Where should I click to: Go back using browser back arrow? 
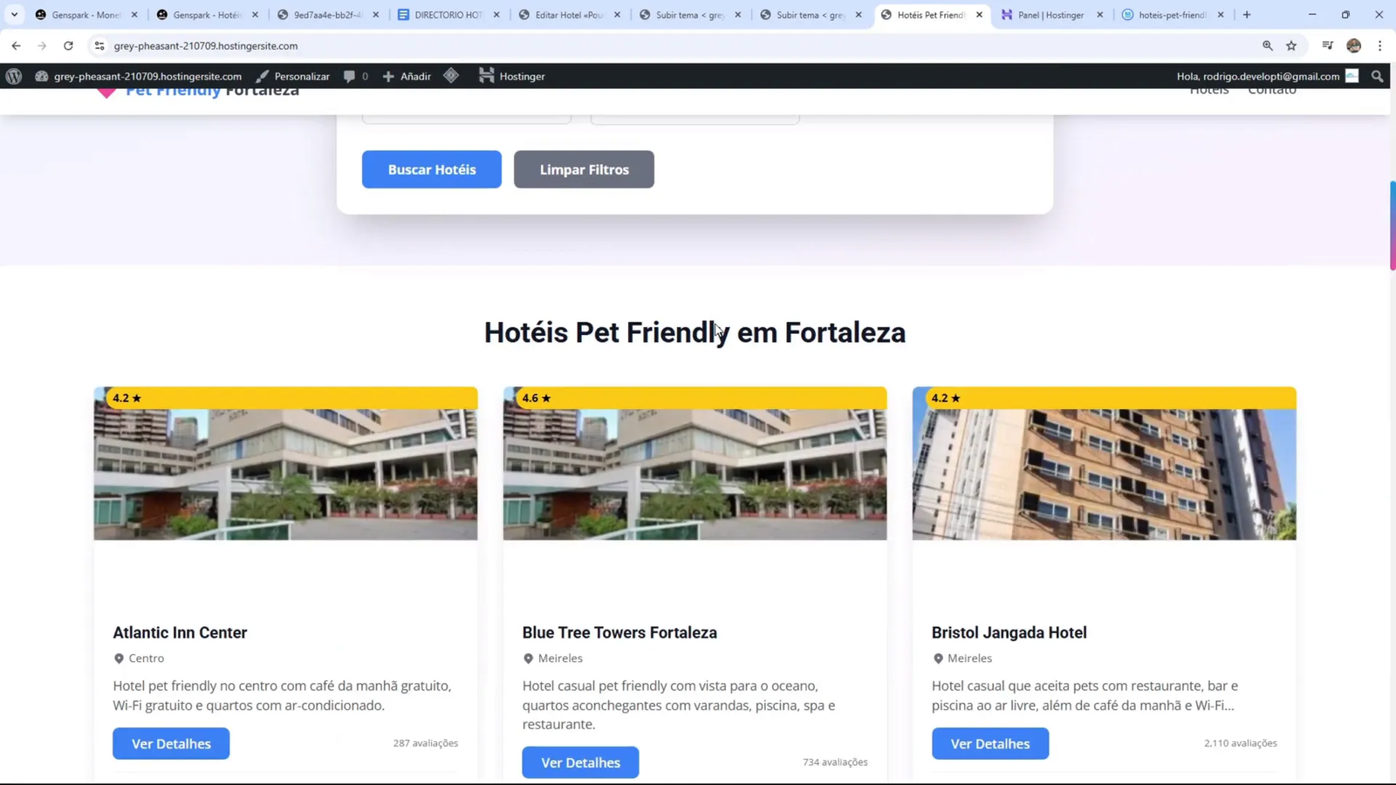(x=17, y=45)
